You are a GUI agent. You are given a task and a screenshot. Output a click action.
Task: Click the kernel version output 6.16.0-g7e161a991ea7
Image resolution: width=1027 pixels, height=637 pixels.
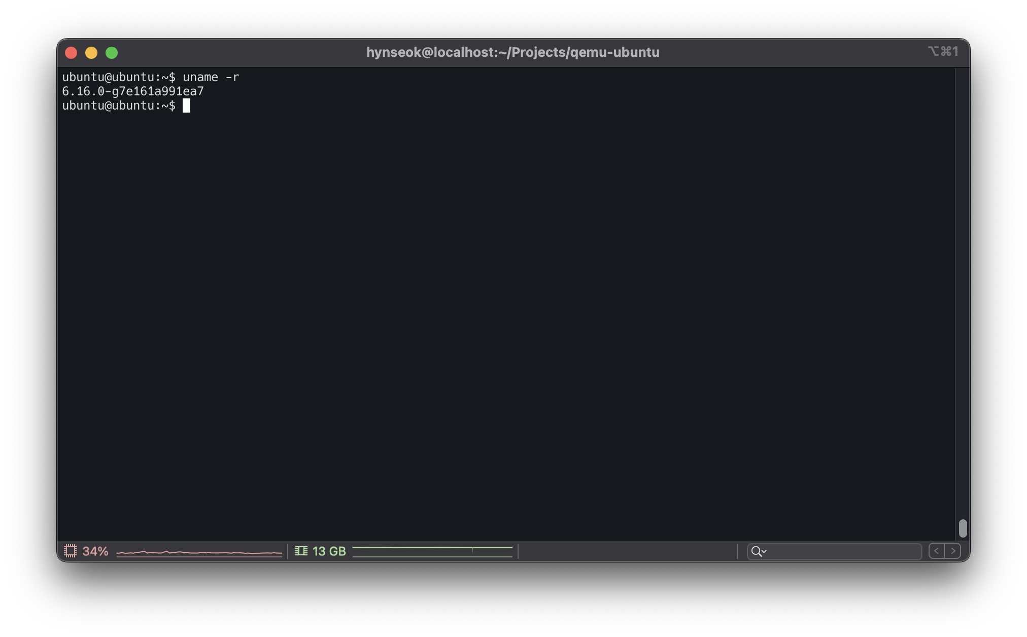tap(133, 92)
